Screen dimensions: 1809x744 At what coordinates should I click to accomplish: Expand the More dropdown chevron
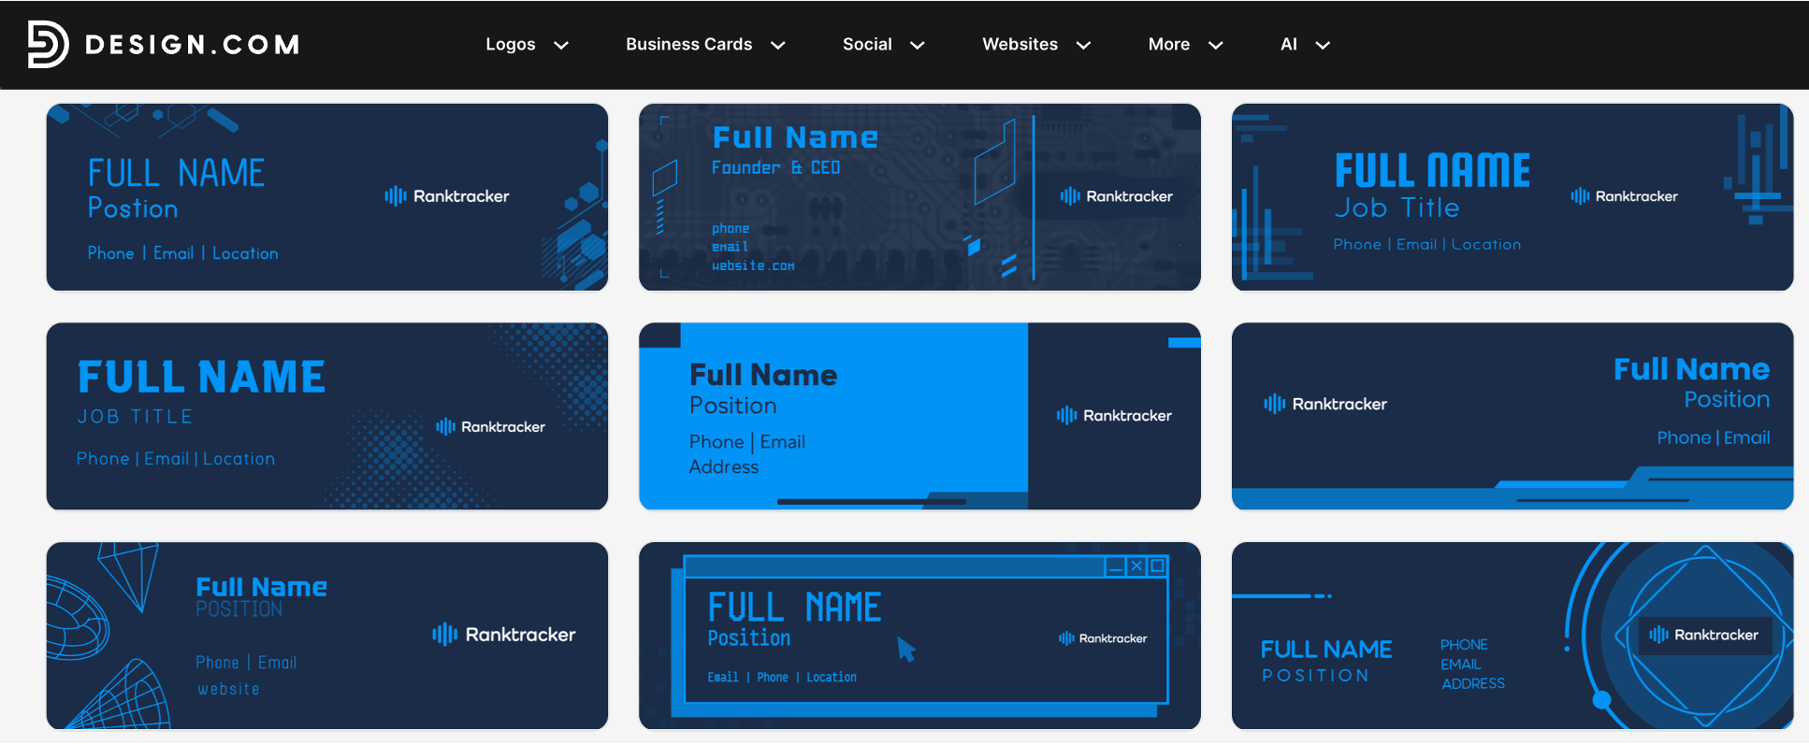[x=1216, y=45]
